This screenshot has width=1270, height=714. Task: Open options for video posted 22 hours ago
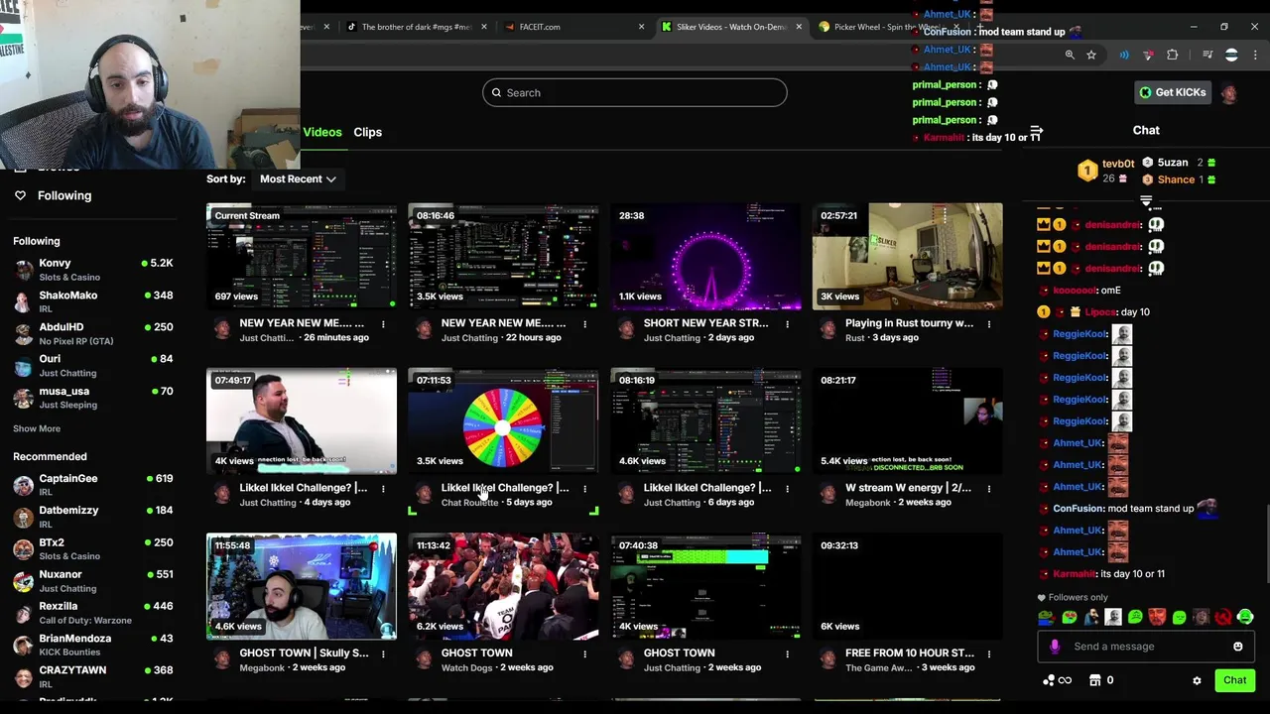tap(584, 323)
